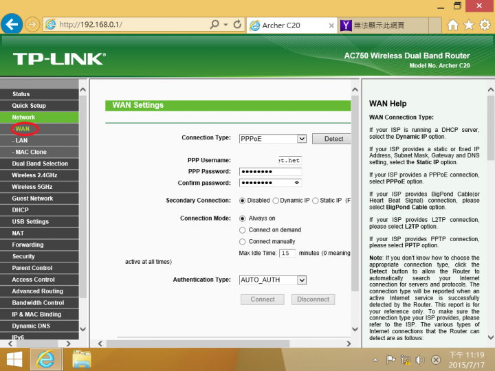
Task: Open the browser Home icon
Action: point(452,25)
